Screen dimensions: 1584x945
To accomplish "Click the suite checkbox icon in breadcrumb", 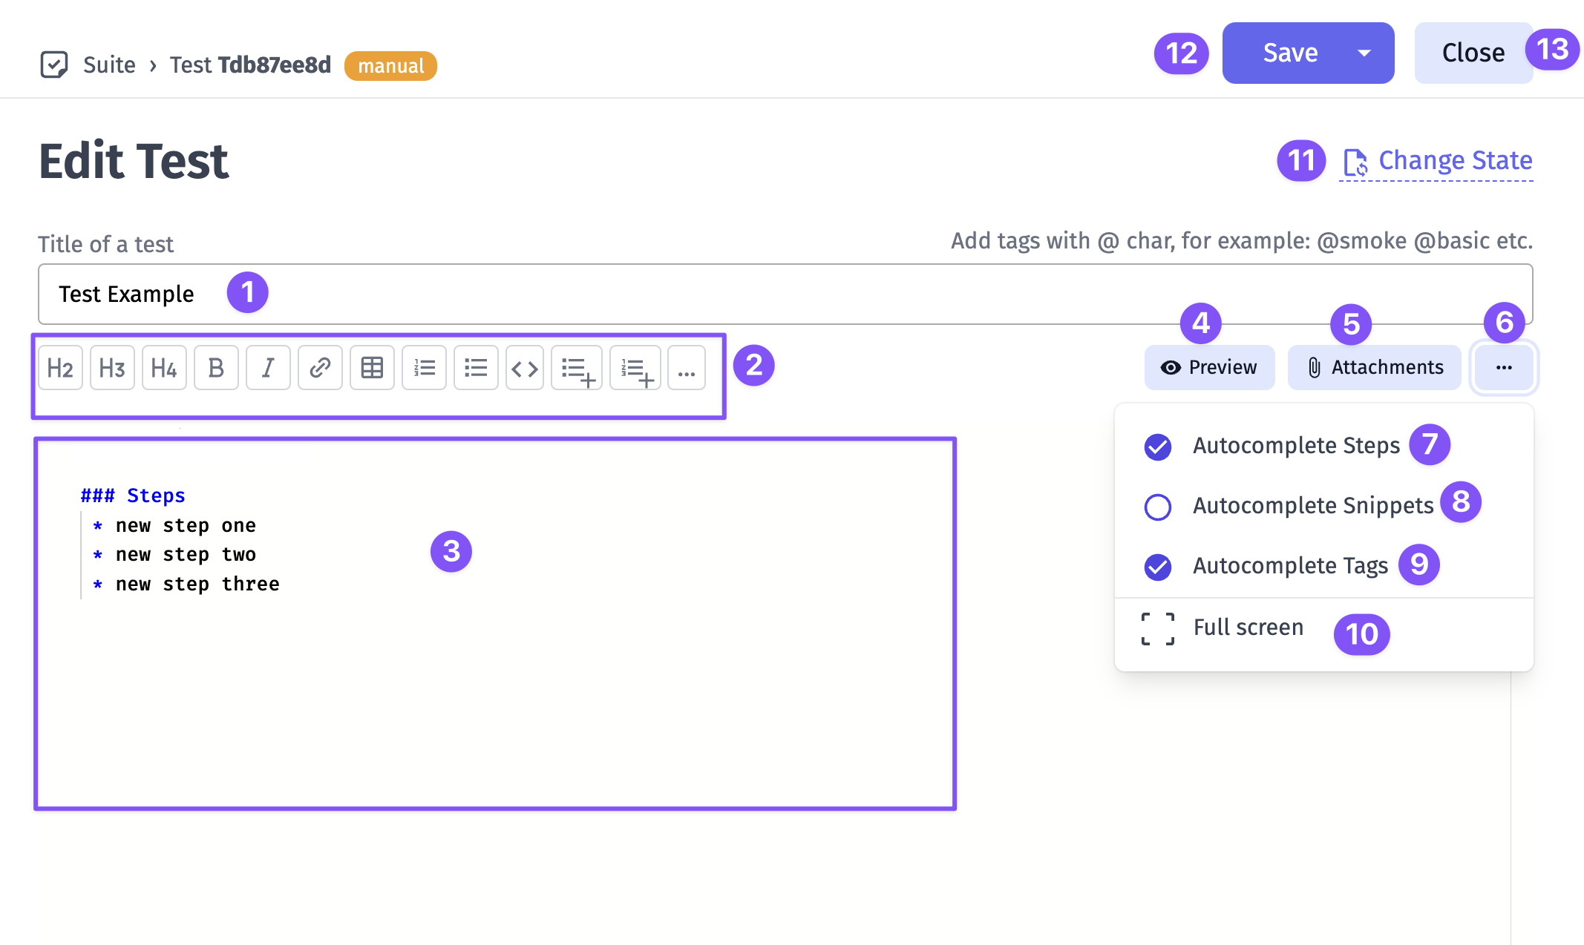I will pyautogui.click(x=54, y=65).
